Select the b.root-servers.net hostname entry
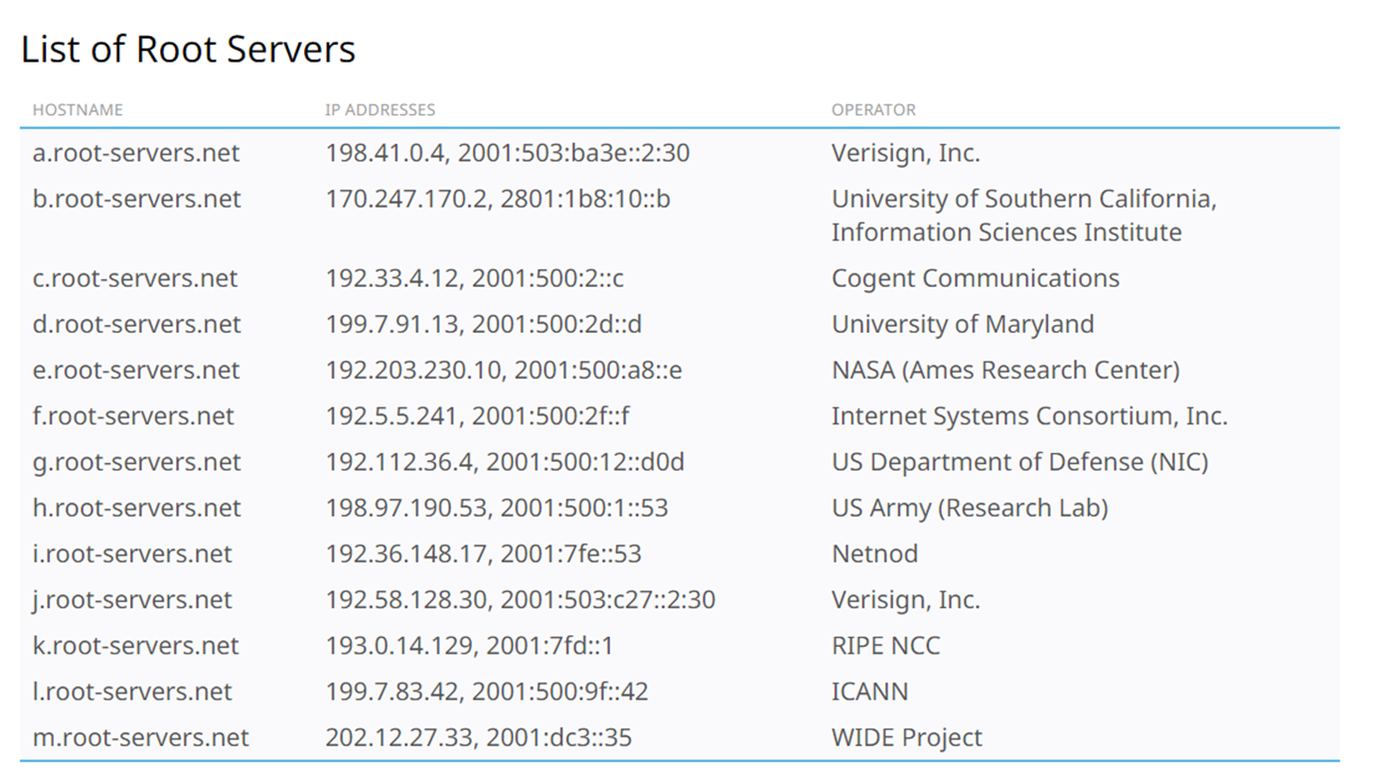 [x=136, y=199]
